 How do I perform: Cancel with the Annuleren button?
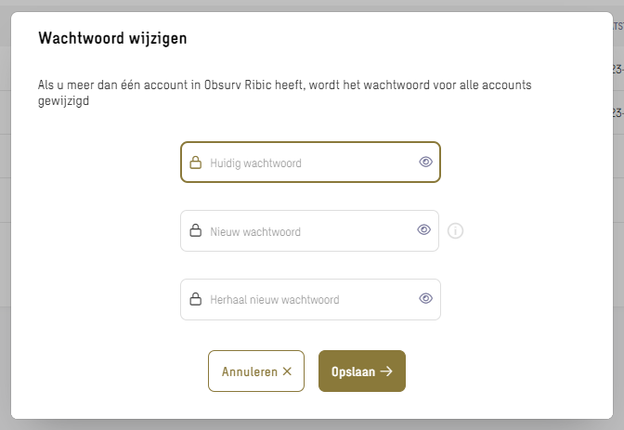pos(256,371)
